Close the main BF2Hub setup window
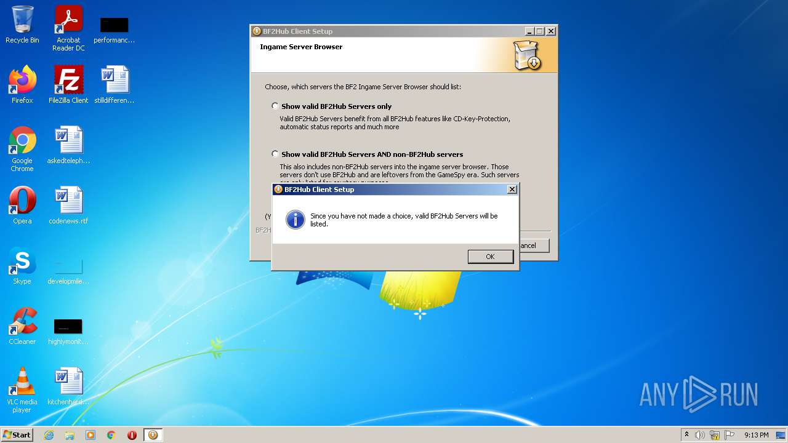 (551, 31)
